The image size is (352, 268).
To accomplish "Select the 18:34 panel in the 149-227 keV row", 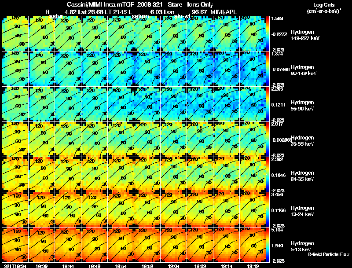I will click(15, 34).
